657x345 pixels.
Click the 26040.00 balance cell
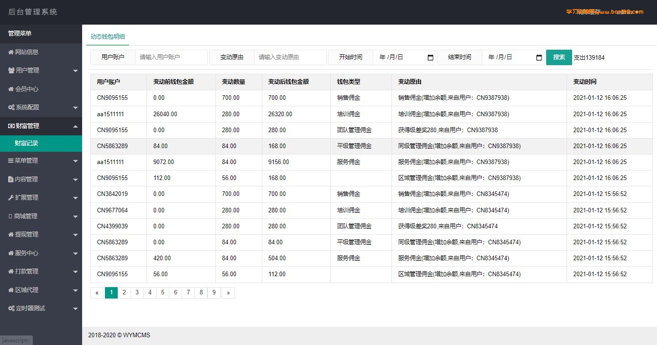[181, 114]
